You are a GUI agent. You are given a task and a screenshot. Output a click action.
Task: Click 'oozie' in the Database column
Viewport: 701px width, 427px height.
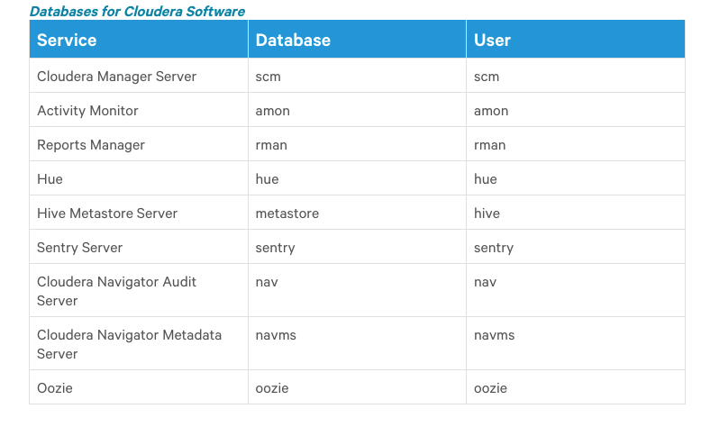(272, 388)
